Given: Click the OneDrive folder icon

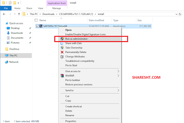Looking at the screenshot, I should point(7,49).
